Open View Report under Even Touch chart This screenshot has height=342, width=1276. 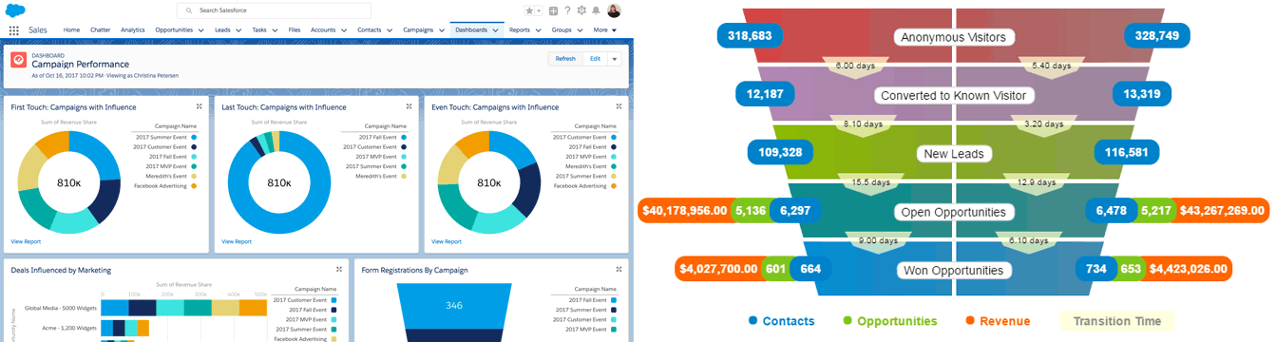point(447,241)
